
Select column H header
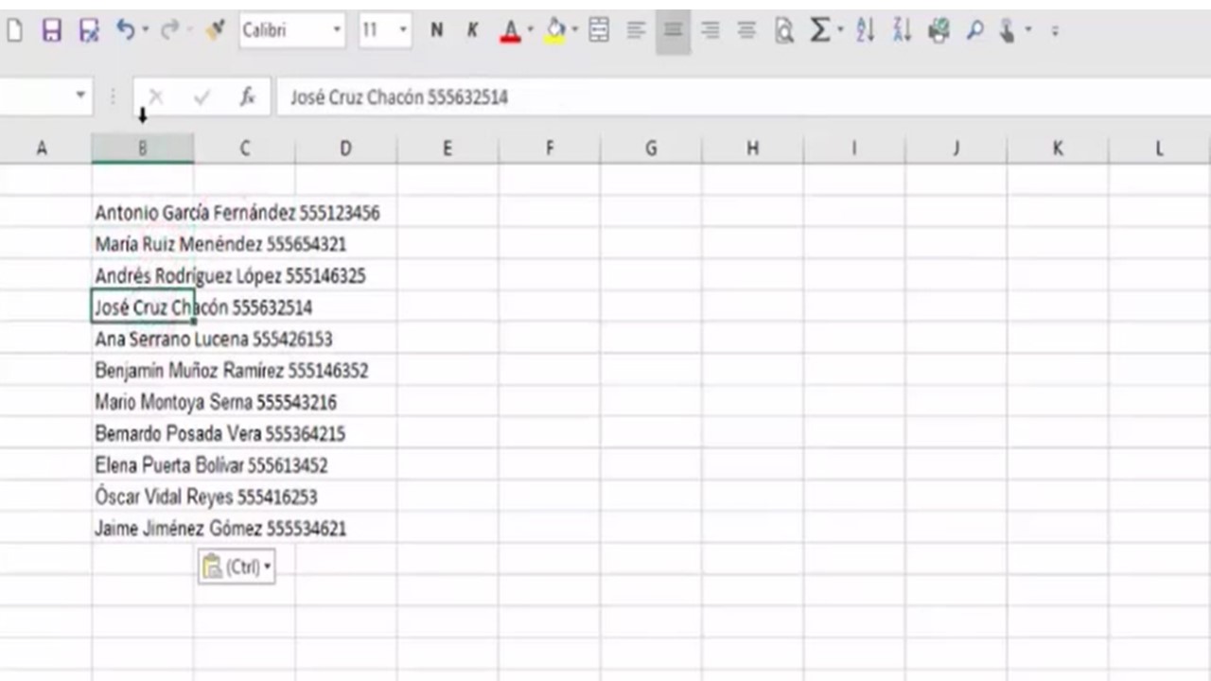752,148
